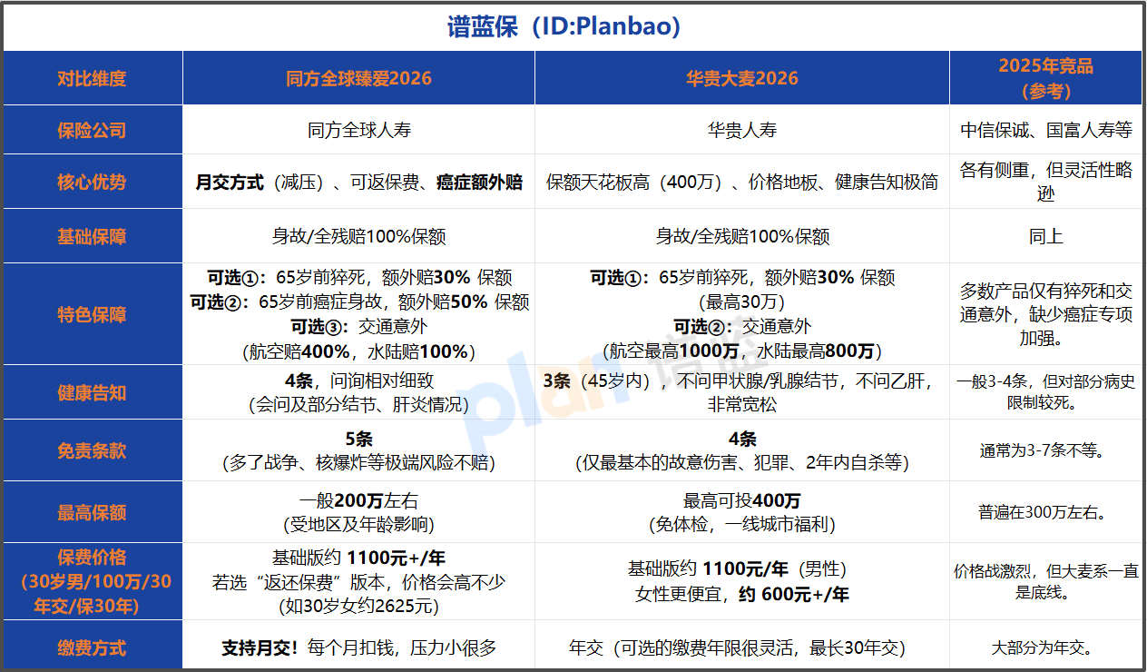Click the 谱蓝保 (ID:Planbao) title header
The height and width of the screenshot is (672, 1147).
point(573,25)
